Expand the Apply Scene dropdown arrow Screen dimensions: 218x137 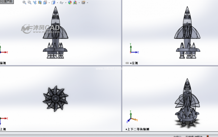[x=79, y=3]
